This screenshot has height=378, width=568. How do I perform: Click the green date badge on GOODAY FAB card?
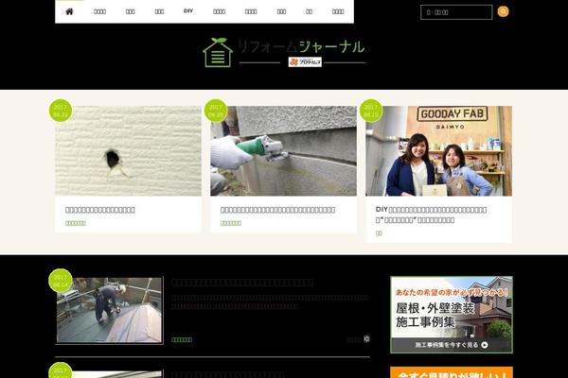pos(371,111)
